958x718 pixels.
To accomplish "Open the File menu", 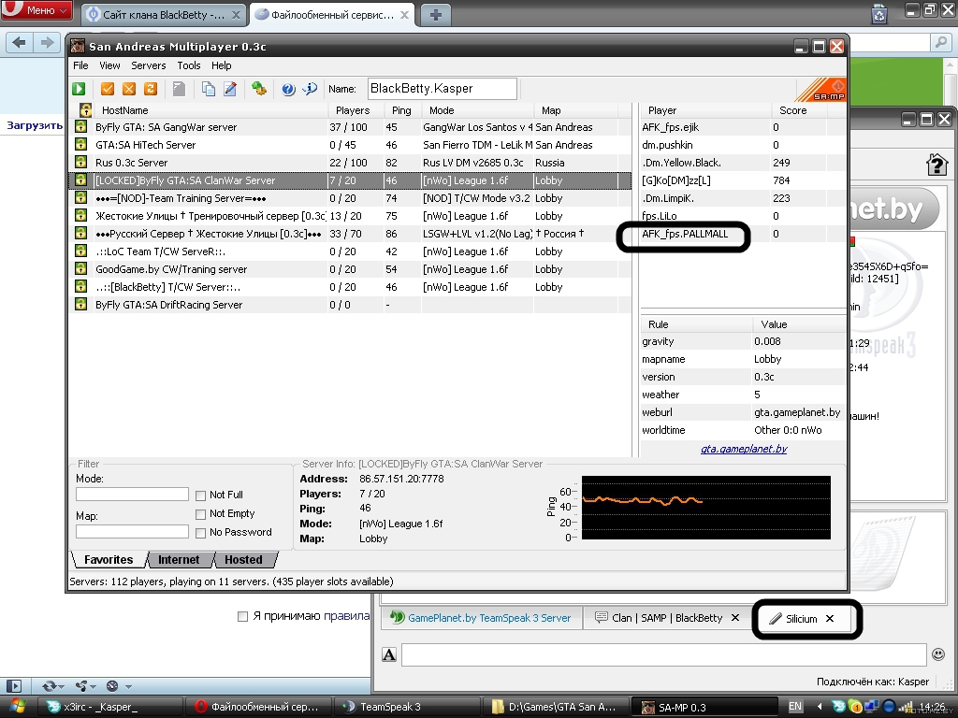I will point(80,65).
